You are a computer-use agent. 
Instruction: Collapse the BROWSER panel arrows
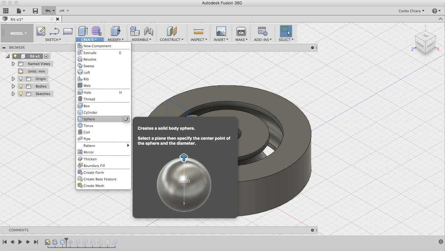(4, 48)
